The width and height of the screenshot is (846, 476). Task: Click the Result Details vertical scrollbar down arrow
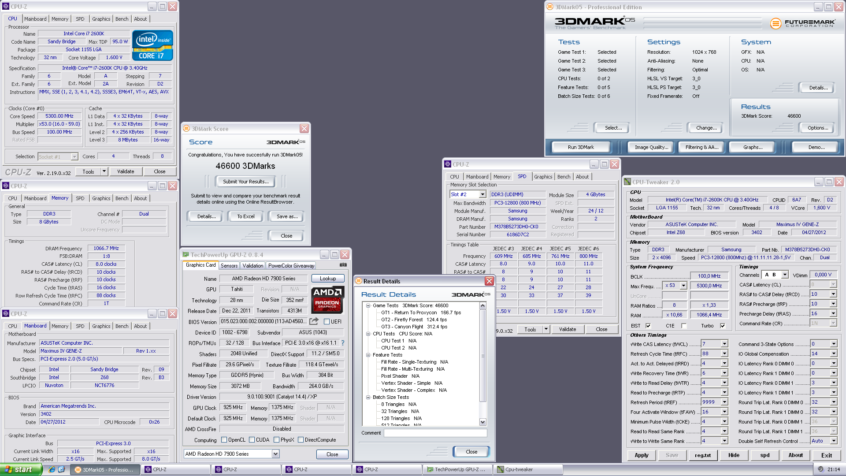482,422
